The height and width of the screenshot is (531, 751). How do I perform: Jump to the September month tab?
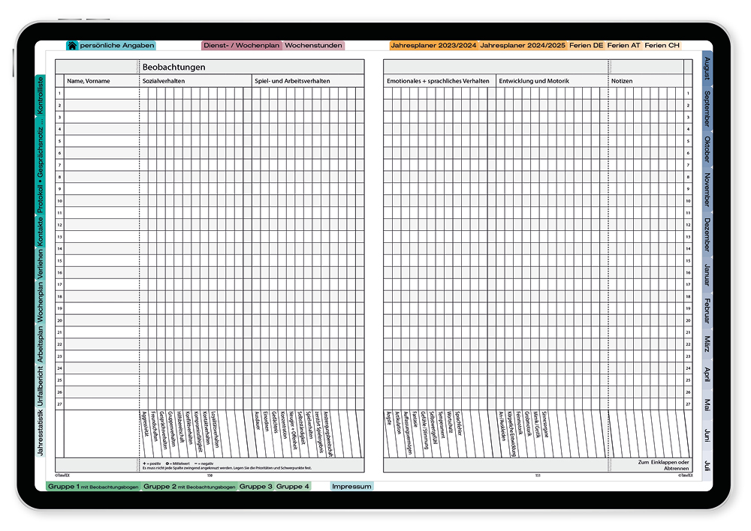click(x=707, y=109)
